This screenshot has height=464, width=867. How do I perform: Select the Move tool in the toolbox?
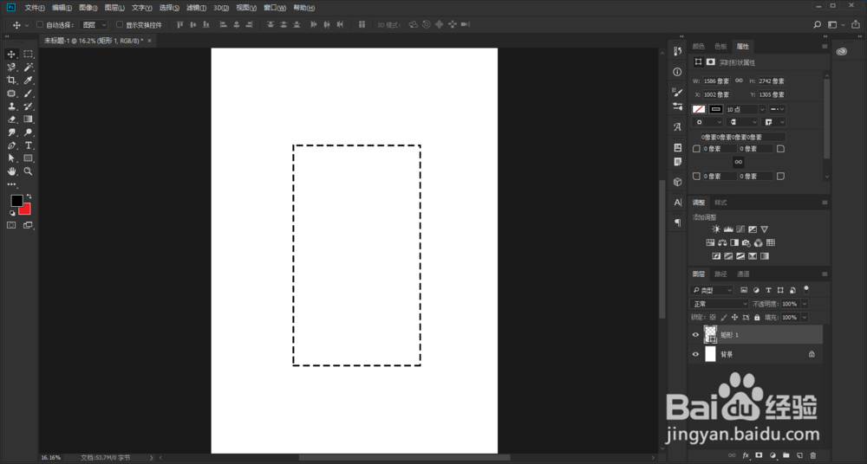(x=11, y=55)
